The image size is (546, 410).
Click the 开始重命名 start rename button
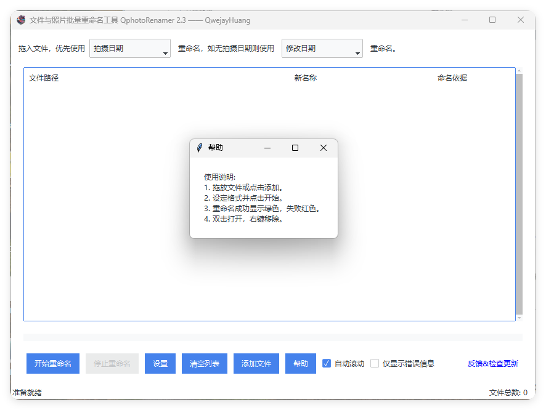click(52, 363)
